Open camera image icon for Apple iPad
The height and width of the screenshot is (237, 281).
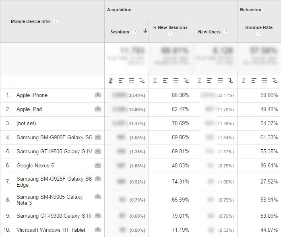click(98, 109)
